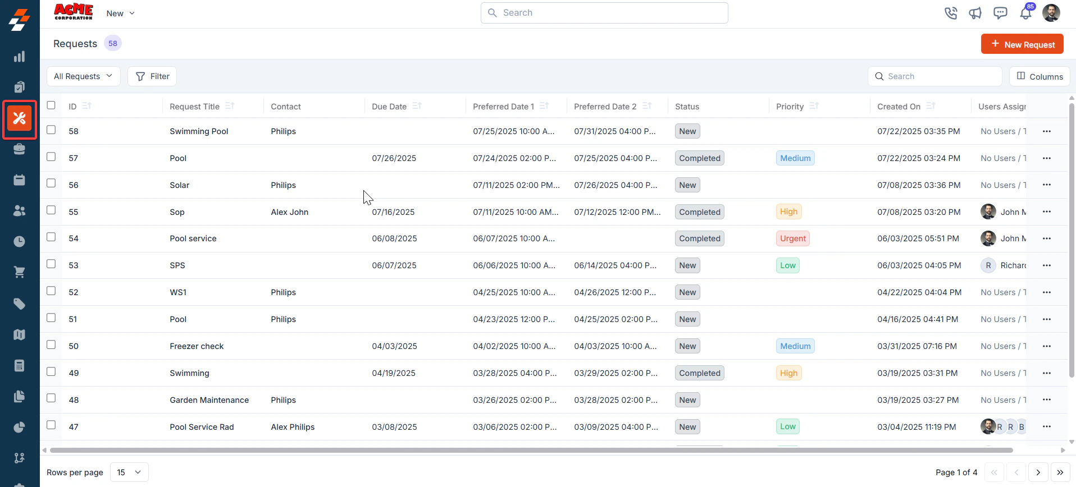Viewport: 1076px width, 487px height.
Task: Open the calculator sidebar icon
Action: pos(19,365)
